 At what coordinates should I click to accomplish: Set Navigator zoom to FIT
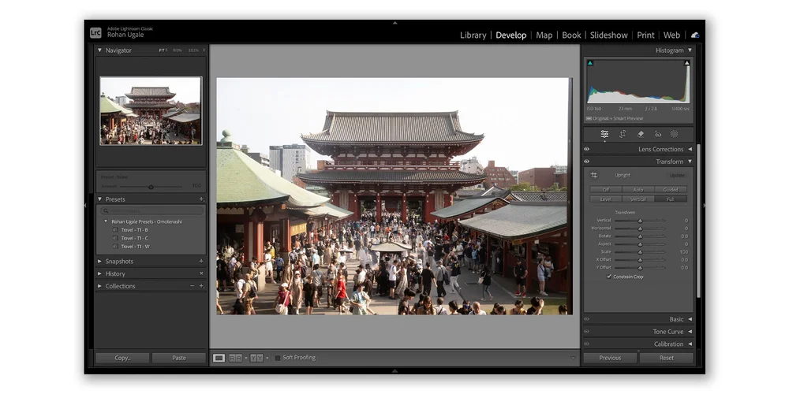tap(163, 50)
